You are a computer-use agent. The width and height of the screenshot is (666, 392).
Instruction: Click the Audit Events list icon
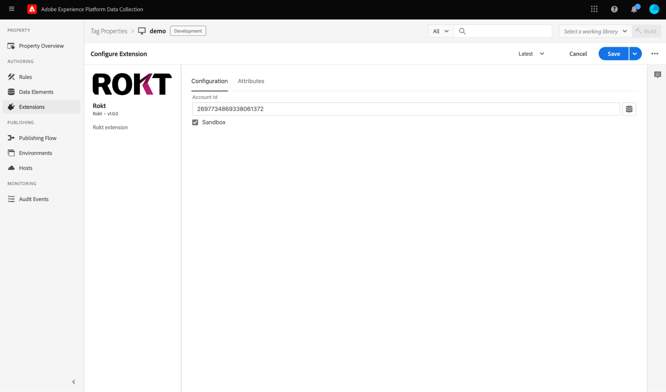pos(11,199)
